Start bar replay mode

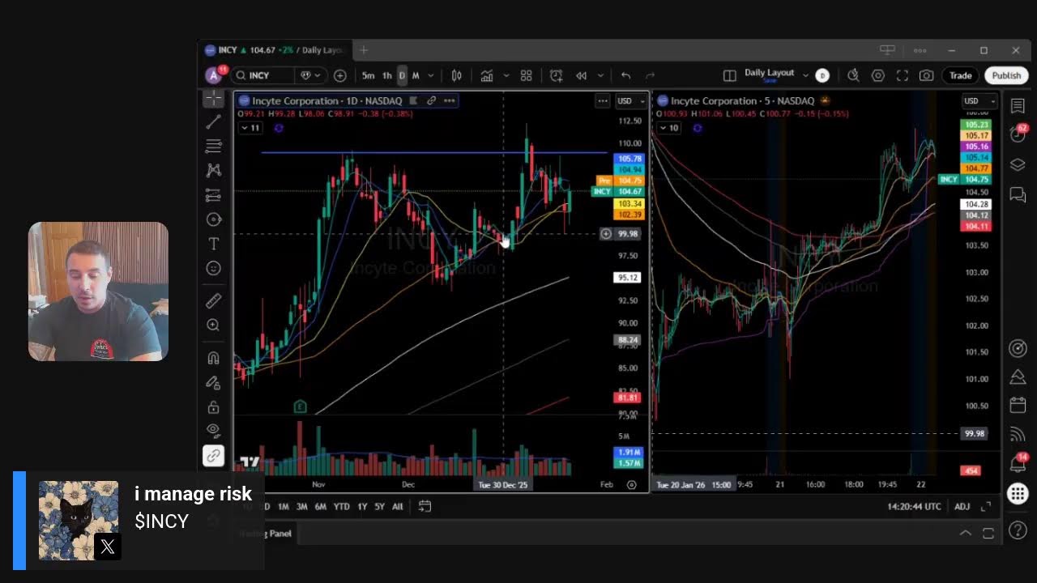point(581,75)
